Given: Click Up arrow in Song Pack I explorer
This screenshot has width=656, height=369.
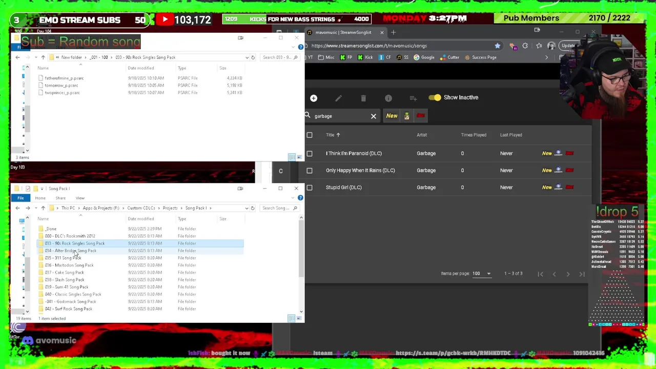Looking at the screenshot, I should pos(43,208).
